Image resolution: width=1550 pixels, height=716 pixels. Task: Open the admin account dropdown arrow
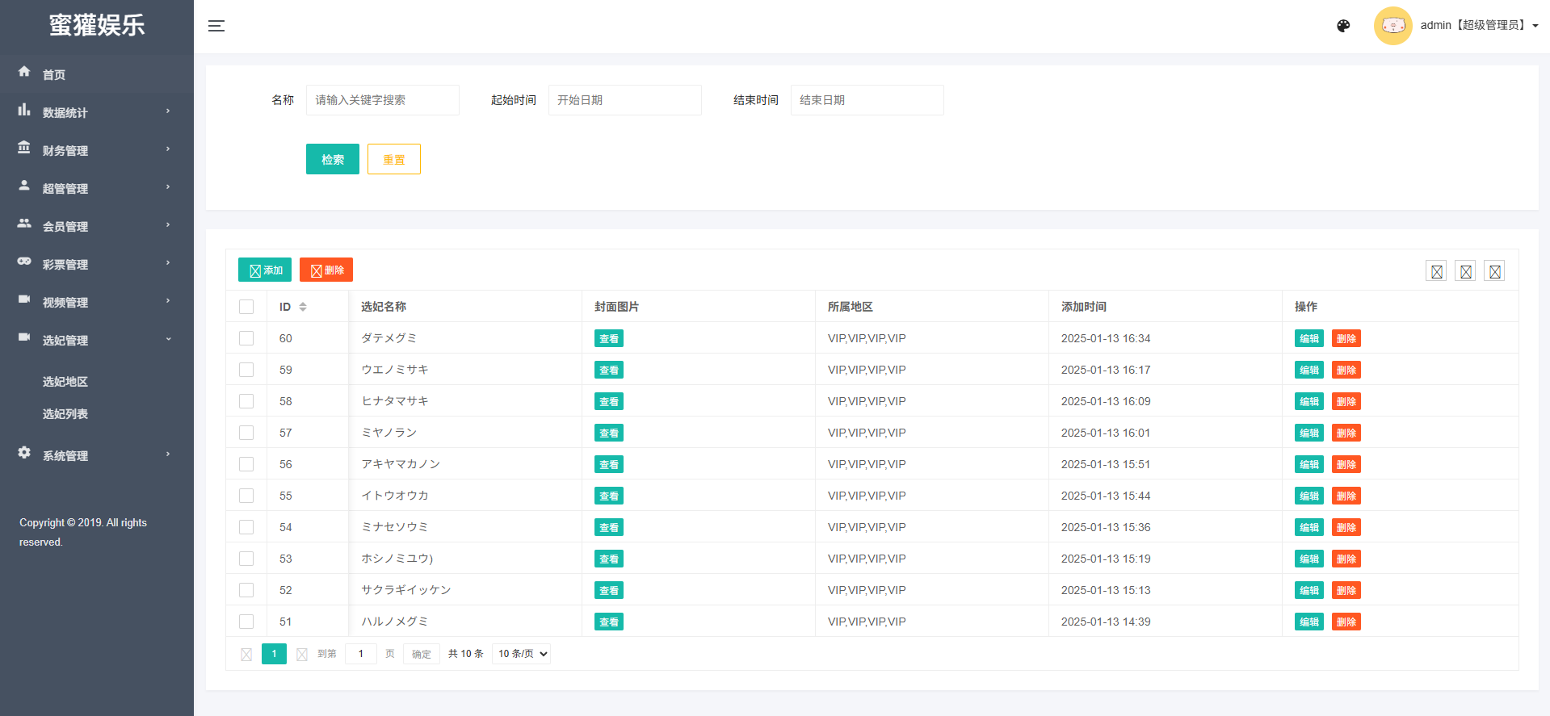pos(1535,26)
